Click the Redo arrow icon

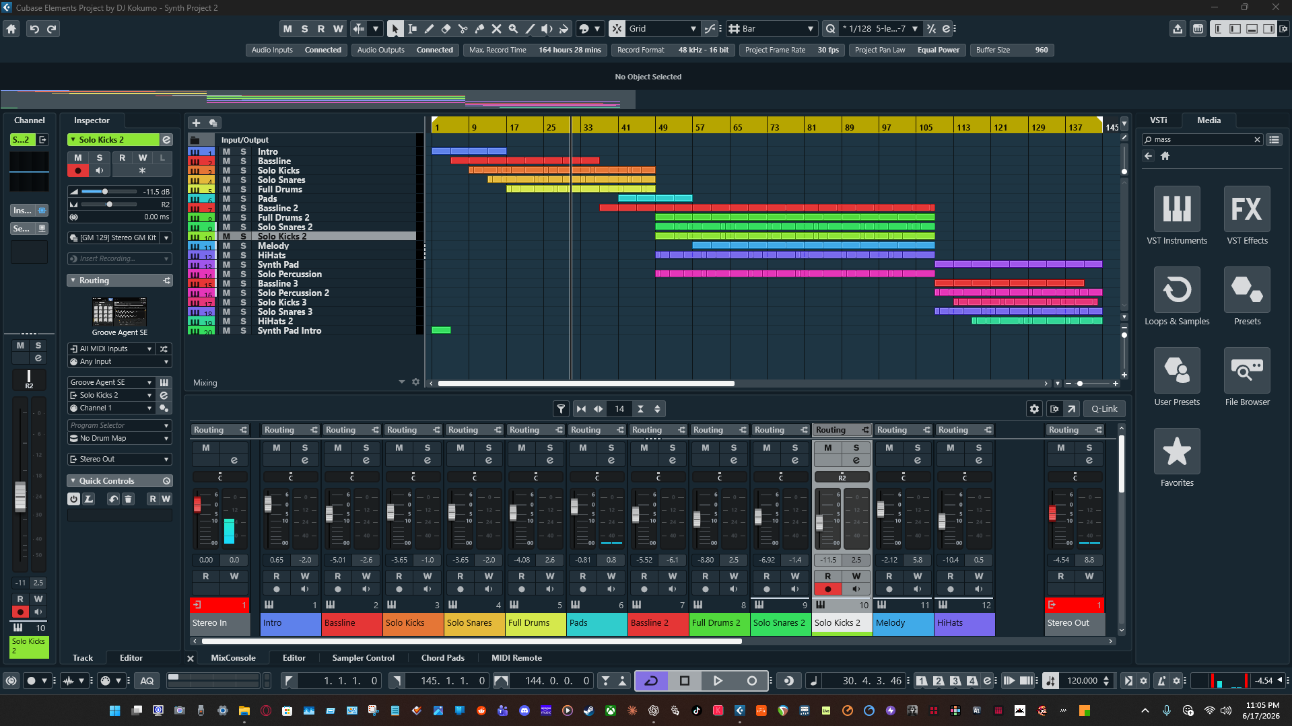(x=51, y=29)
